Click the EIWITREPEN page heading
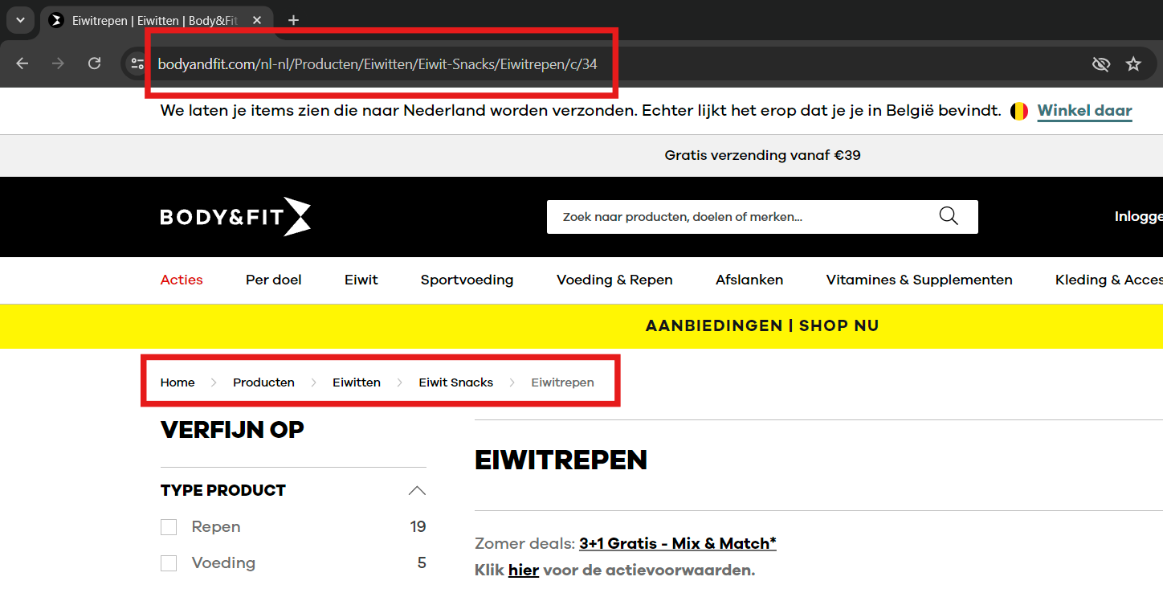 [561, 460]
